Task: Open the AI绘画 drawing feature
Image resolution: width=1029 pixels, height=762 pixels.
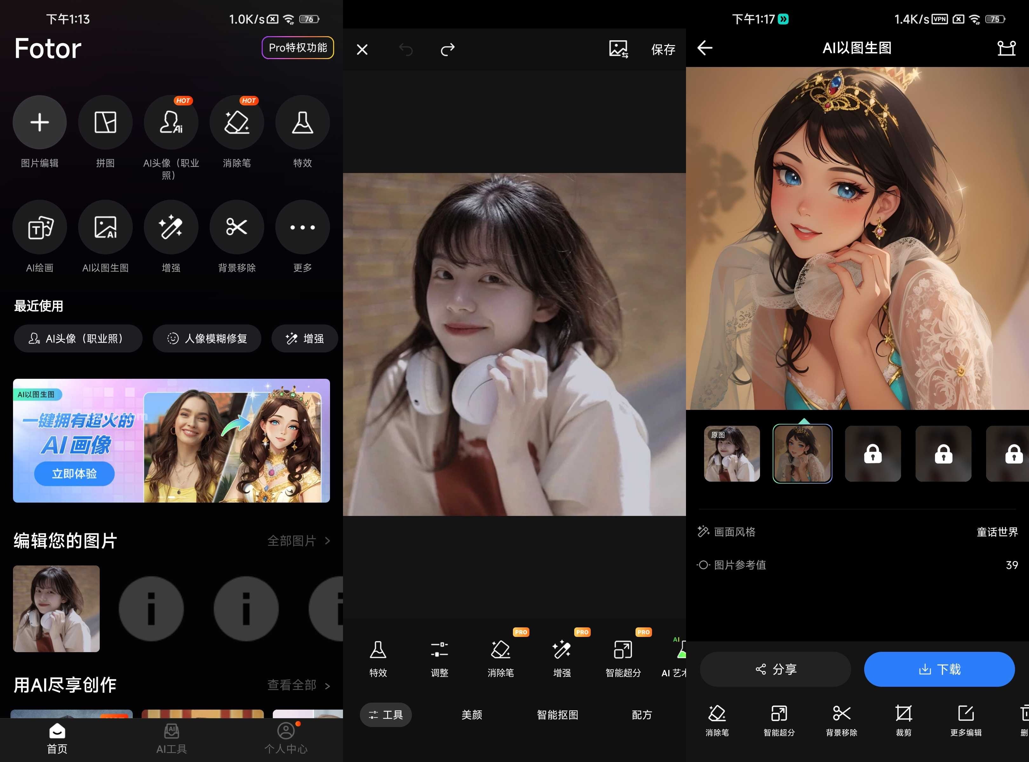Action: click(x=40, y=227)
